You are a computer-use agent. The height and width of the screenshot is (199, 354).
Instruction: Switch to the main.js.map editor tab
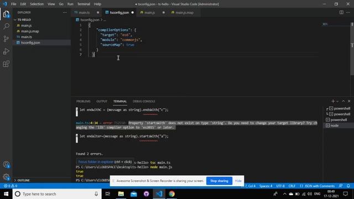(184, 13)
